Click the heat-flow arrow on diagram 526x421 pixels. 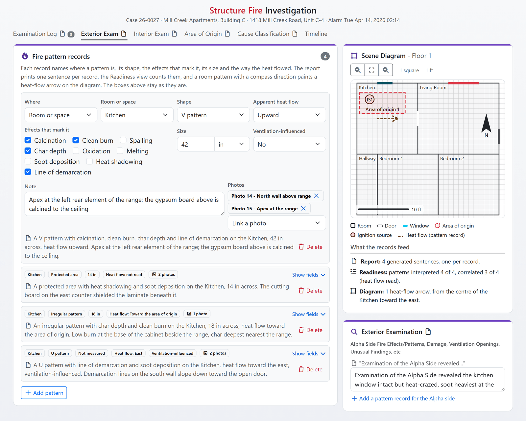(387, 118)
